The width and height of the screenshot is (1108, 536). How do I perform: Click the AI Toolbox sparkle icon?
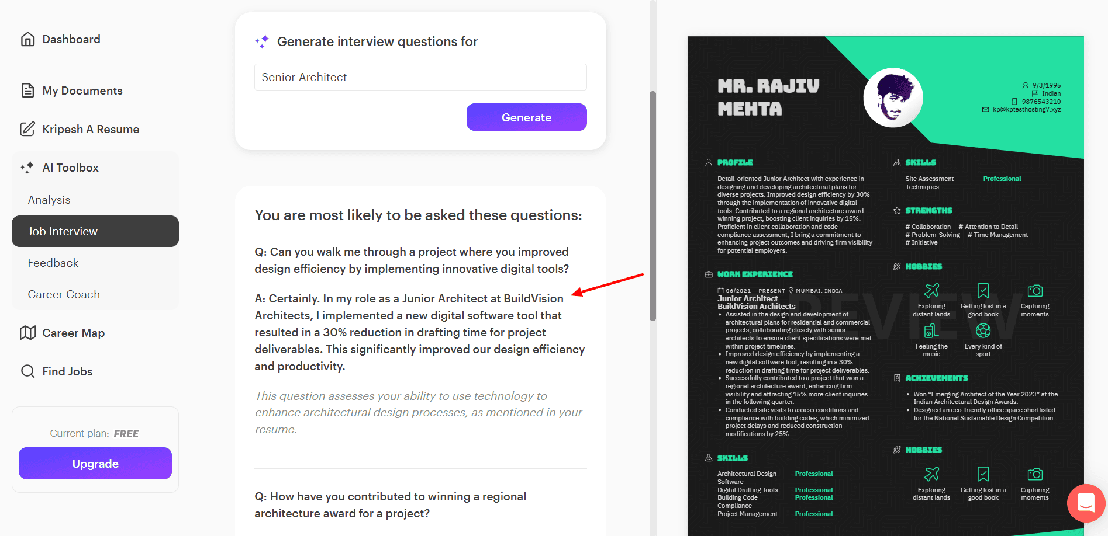coord(27,168)
